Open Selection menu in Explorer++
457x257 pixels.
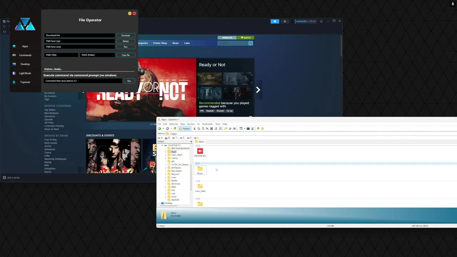[174, 124]
